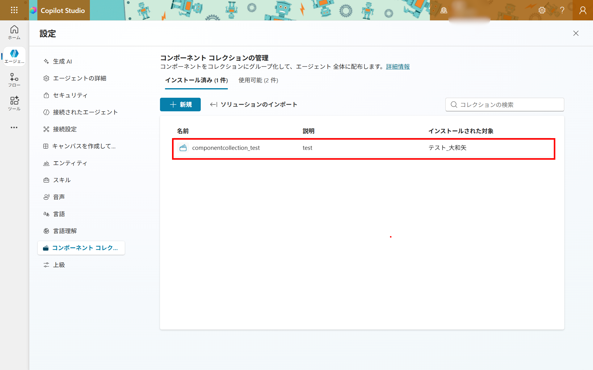Open セキュリティ settings page

81,95
